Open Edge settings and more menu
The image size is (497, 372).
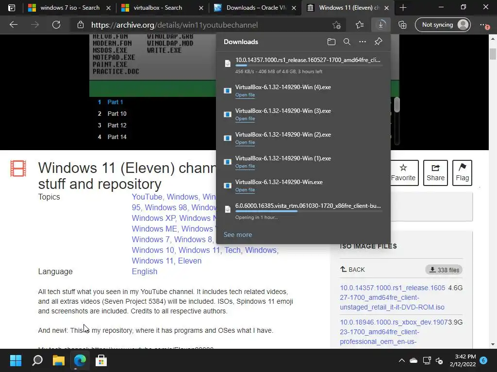pyautogui.click(x=485, y=25)
